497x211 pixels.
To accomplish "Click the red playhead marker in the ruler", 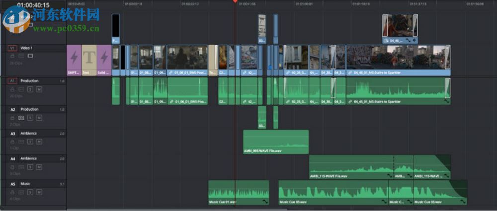I will [x=235, y=1].
